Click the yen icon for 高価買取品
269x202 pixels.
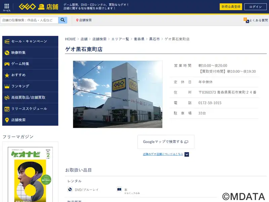coord(7,98)
